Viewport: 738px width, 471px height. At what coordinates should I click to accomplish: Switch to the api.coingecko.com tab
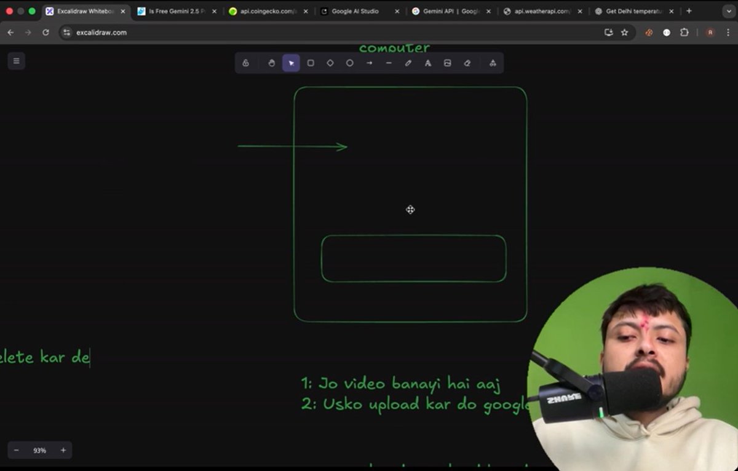pyautogui.click(x=268, y=11)
